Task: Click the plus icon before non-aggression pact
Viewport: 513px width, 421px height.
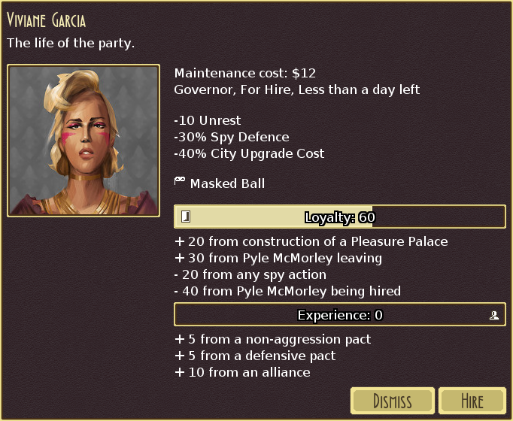Action: (x=180, y=339)
